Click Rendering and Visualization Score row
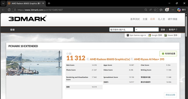 tap(84, 78)
